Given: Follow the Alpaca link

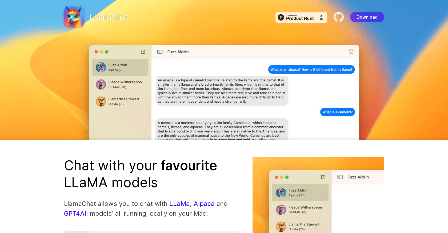Looking at the screenshot, I should (204, 204).
